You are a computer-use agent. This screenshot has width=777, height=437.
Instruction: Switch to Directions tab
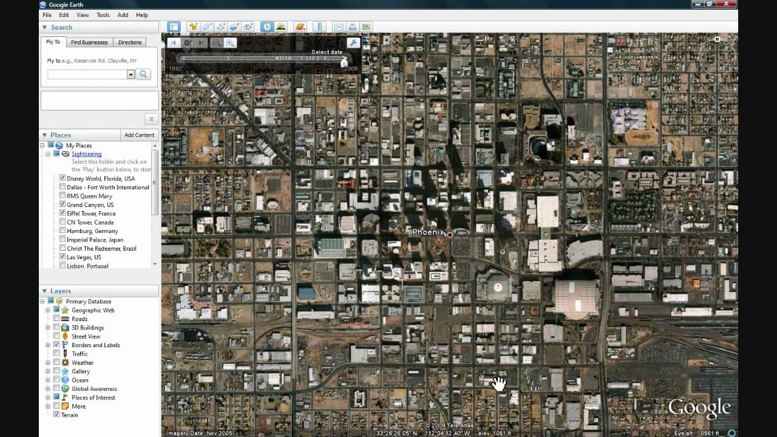click(130, 42)
